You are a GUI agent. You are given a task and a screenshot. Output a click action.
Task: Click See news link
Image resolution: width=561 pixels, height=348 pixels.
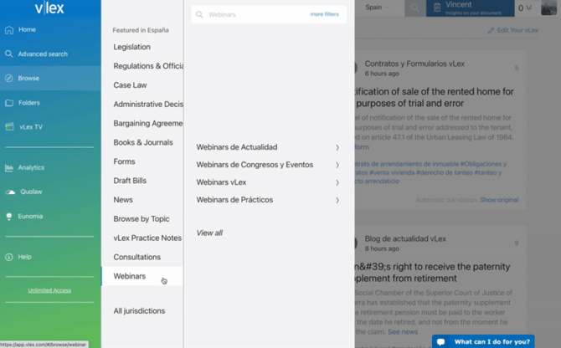(403, 332)
